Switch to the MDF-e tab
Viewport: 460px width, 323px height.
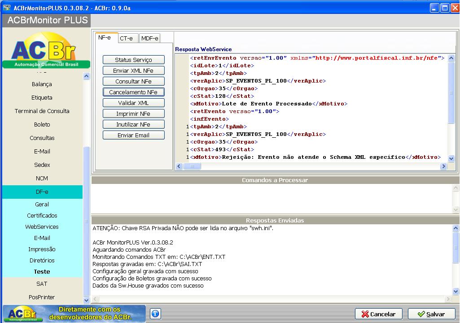pyautogui.click(x=149, y=39)
